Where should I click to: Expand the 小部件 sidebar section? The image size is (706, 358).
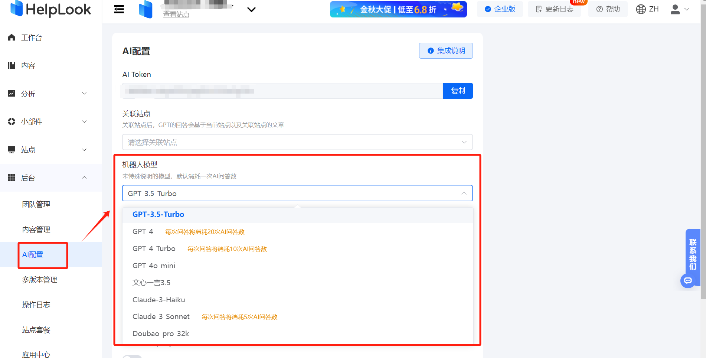click(x=51, y=121)
